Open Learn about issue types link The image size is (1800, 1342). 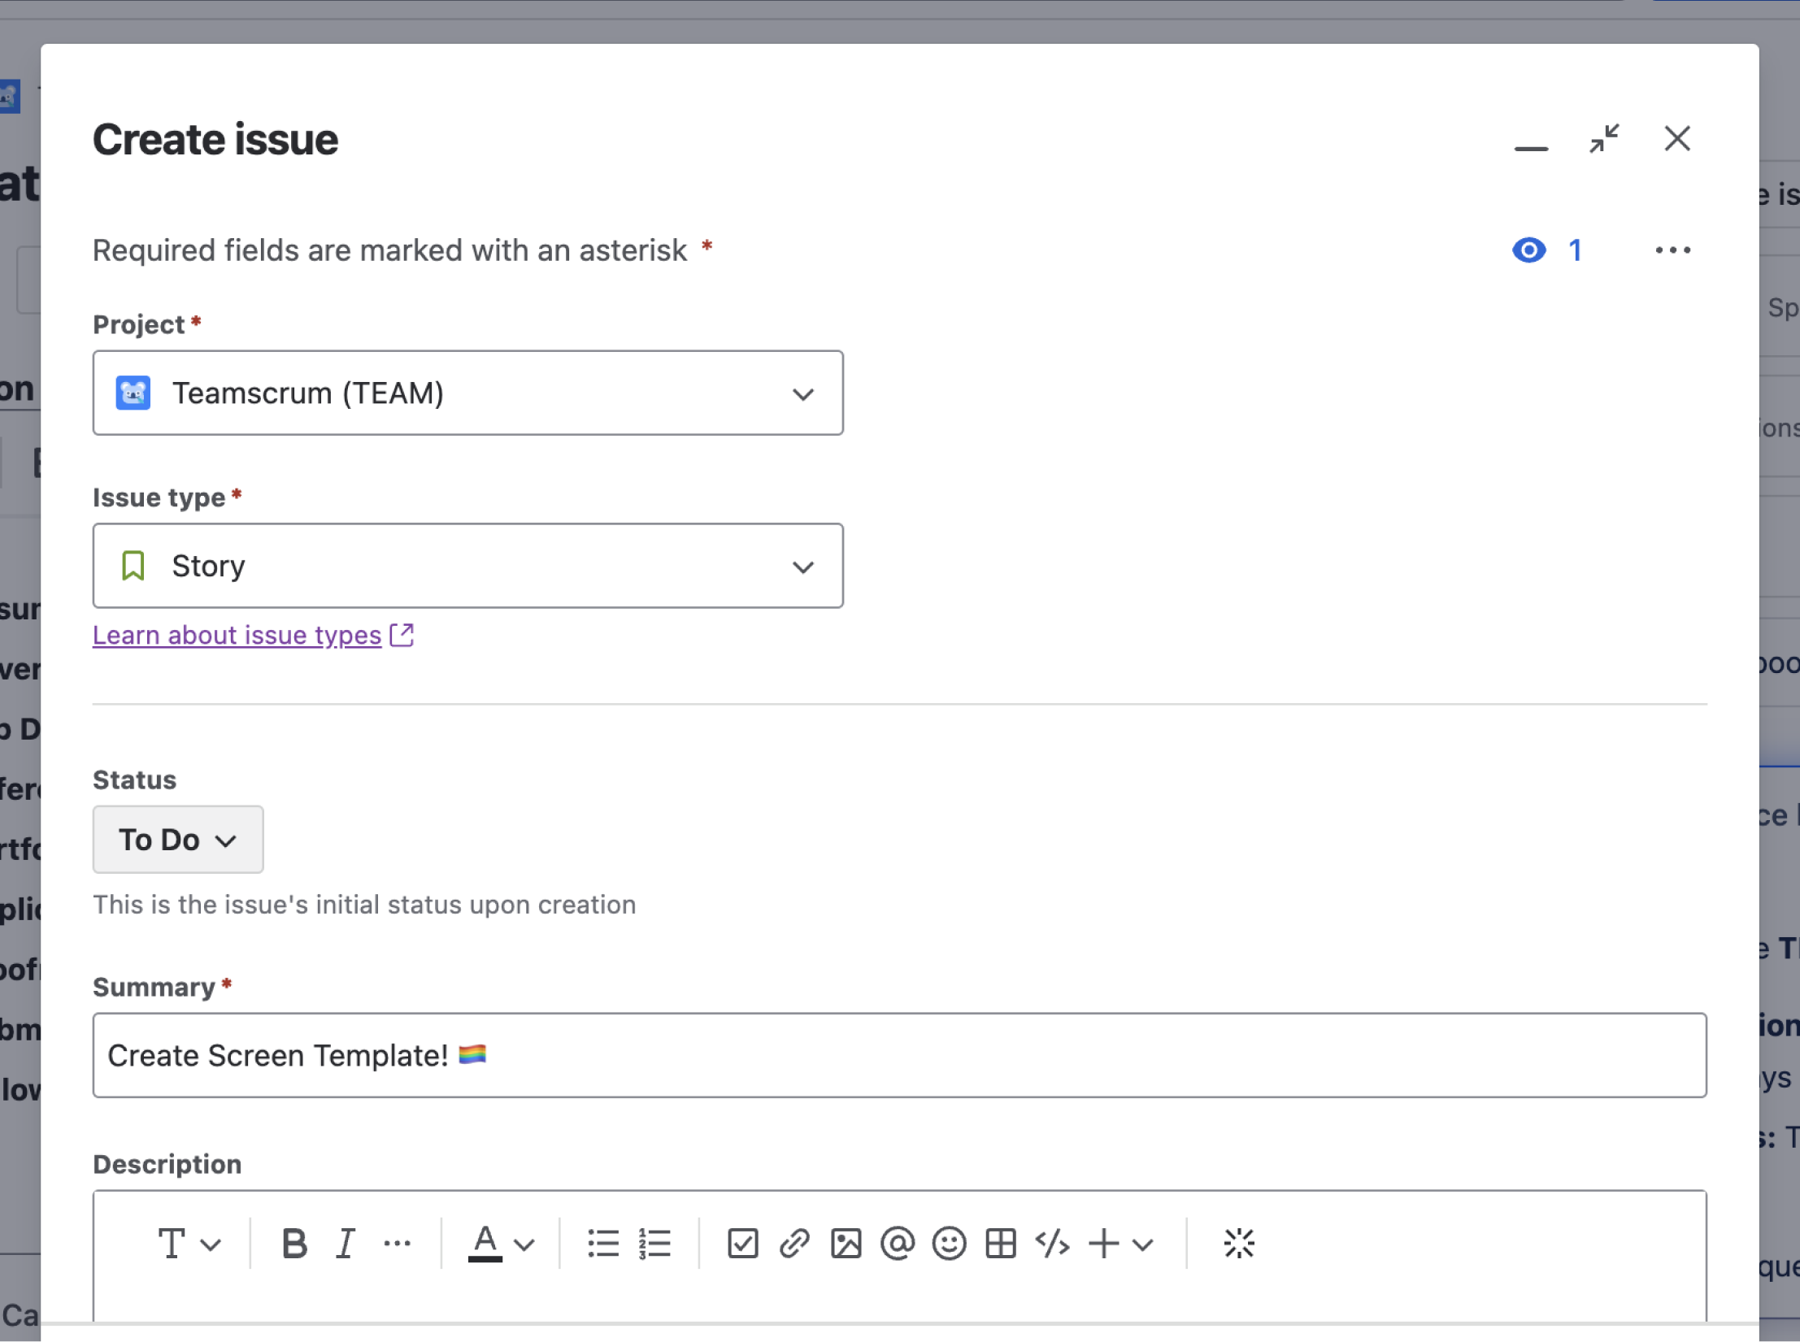coord(237,635)
